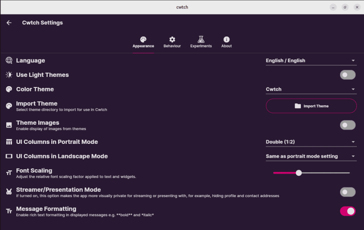The height and width of the screenshot is (230, 364).
Task: Click the UI Columns in Landscape Mode icon
Action: 9,156
